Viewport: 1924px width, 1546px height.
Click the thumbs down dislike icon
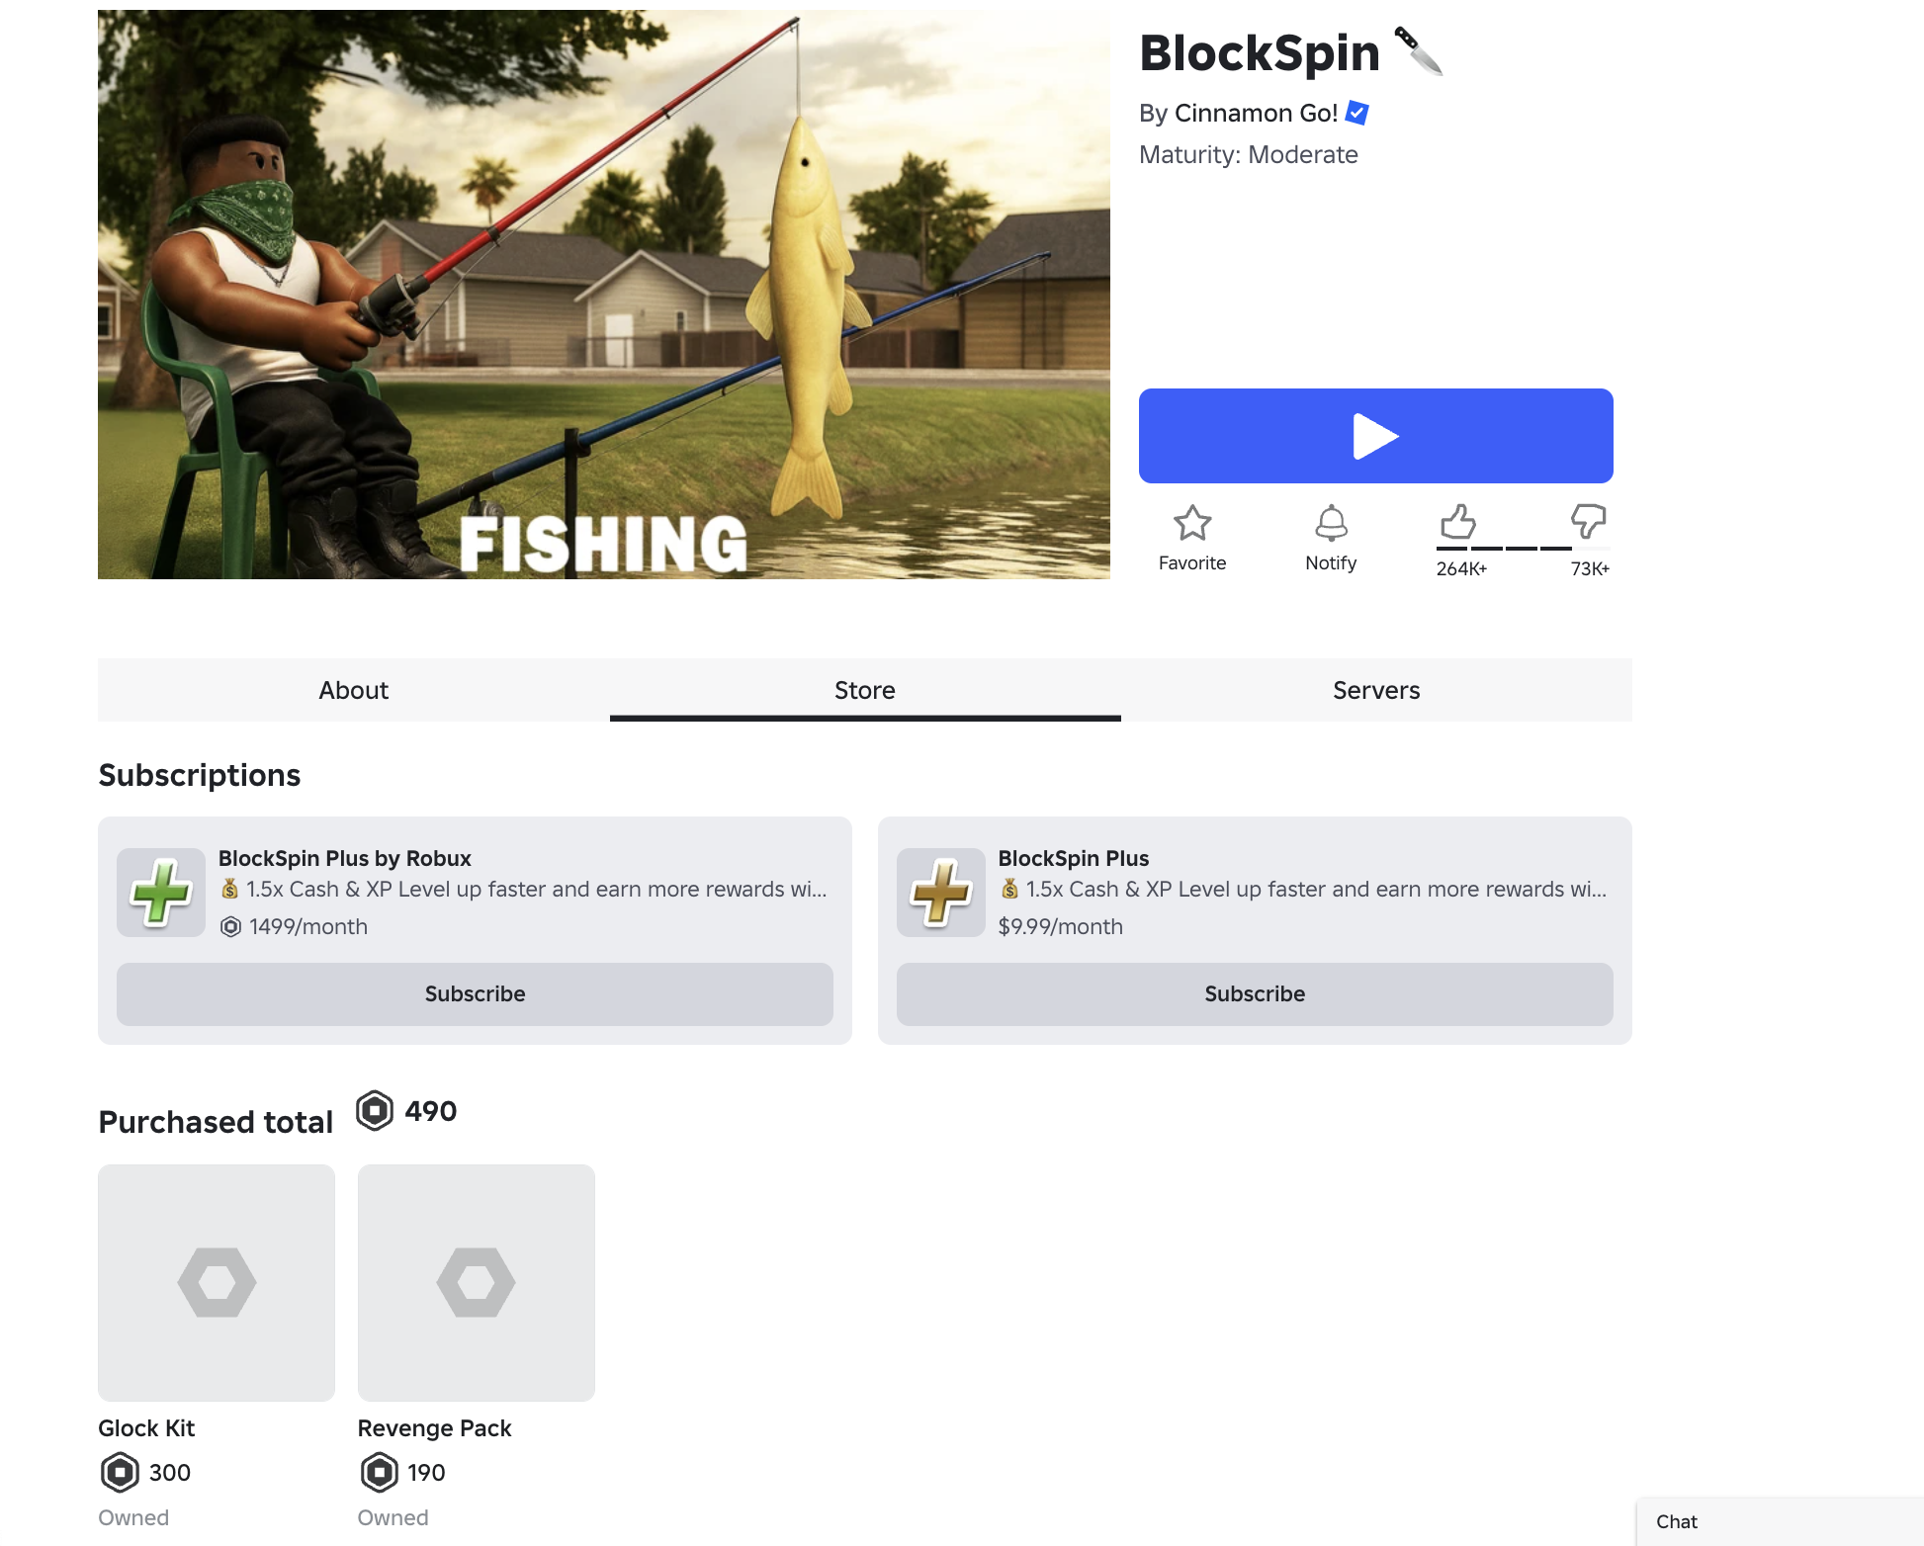[x=1588, y=521]
